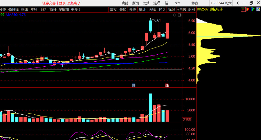Click the 统计 statistics button
This screenshot has height=140, width=261.
(x=142, y=9)
